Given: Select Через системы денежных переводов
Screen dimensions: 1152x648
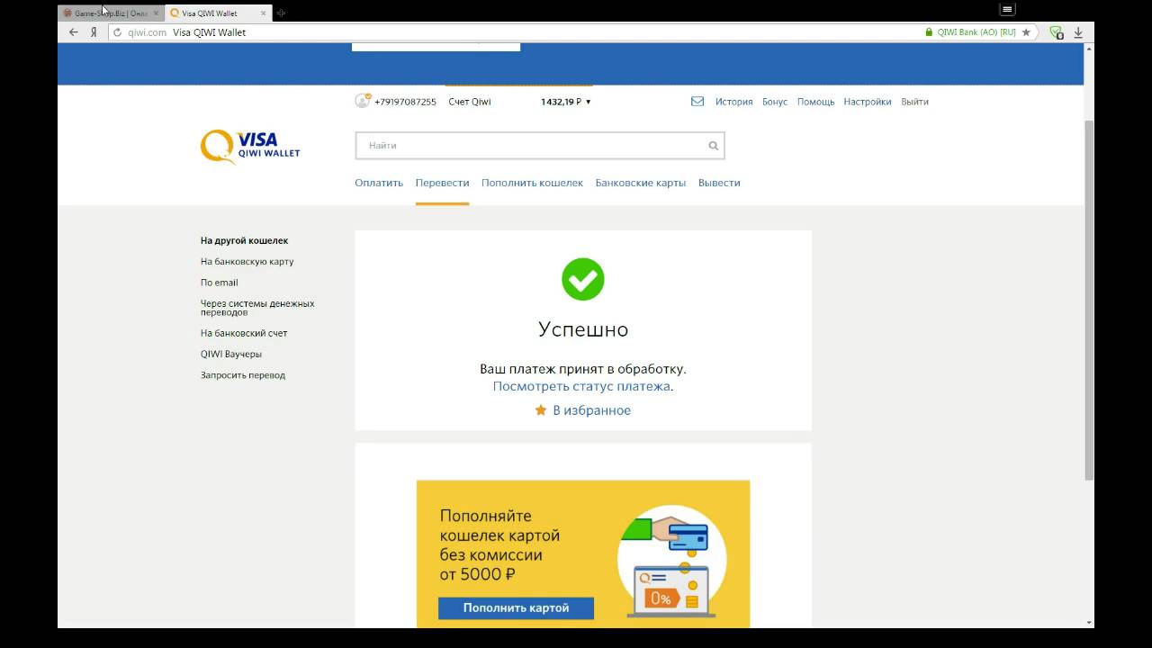Looking at the screenshot, I should (x=257, y=308).
